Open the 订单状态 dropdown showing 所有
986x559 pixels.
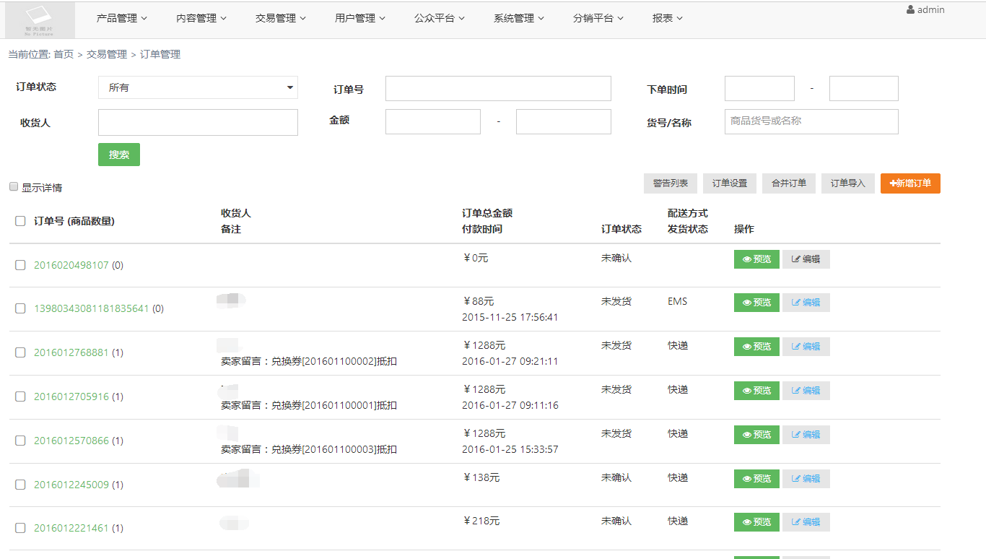click(x=198, y=87)
